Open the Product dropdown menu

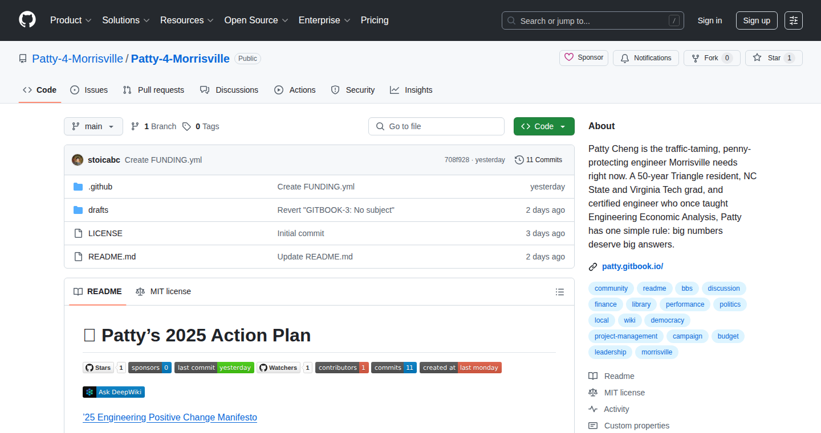tap(71, 20)
